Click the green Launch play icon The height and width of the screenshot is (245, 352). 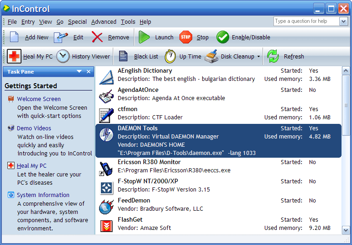pyautogui.click(x=144, y=37)
